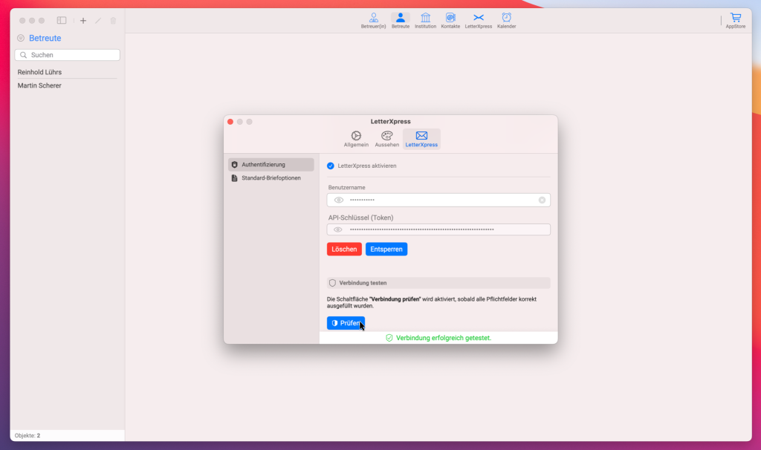761x450 pixels.
Task: Go to the Kontakte section
Action: click(x=450, y=21)
